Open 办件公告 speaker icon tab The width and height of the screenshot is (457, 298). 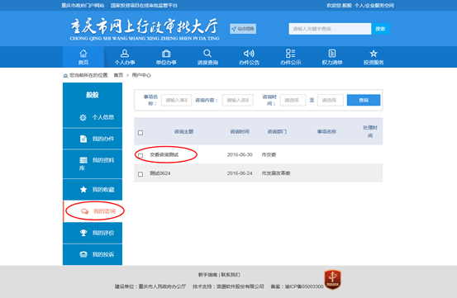pos(249,57)
